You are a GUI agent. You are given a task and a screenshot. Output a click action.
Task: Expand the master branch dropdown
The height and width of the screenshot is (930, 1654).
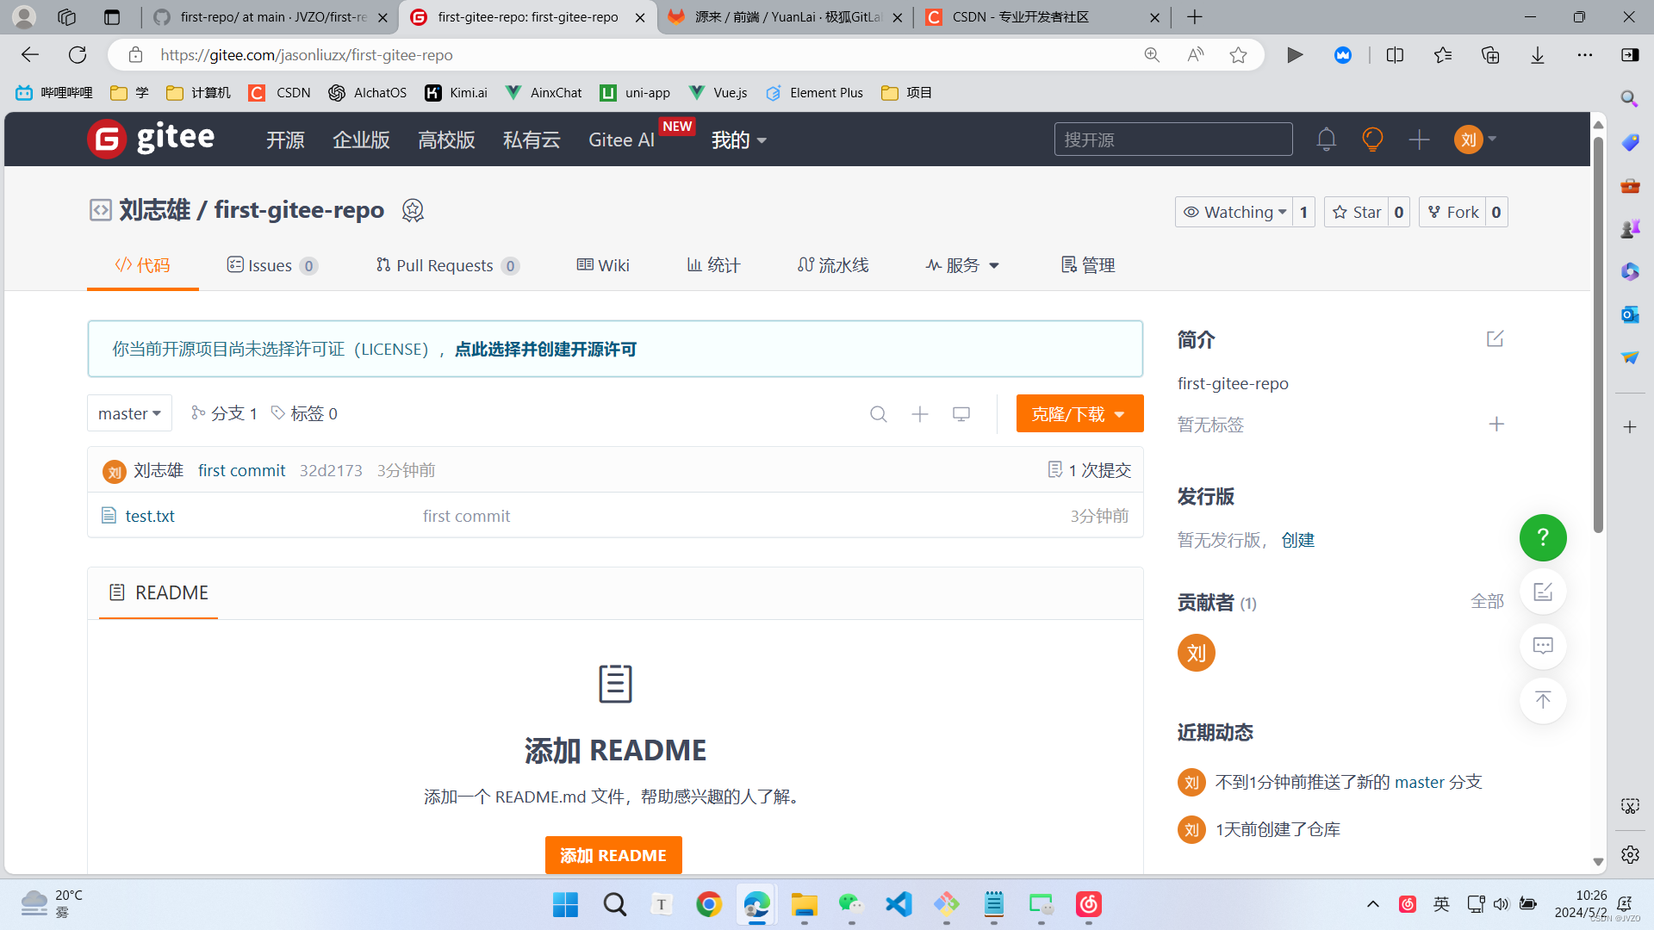point(129,414)
